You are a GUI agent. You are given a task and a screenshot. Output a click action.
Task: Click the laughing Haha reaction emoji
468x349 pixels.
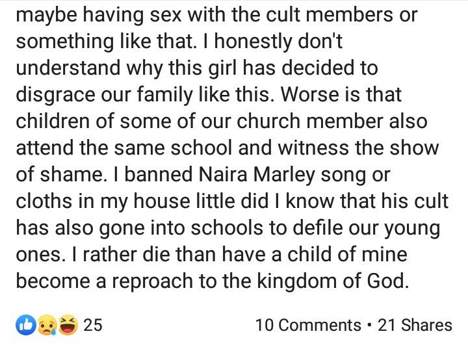[x=68, y=325]
